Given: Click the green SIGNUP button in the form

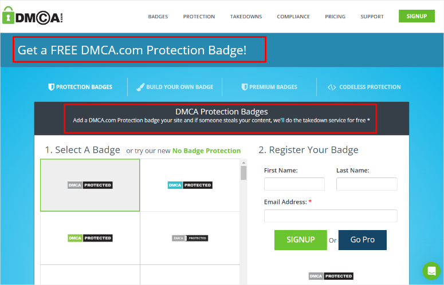Looking at the screenshot, I should click(300, 240).
